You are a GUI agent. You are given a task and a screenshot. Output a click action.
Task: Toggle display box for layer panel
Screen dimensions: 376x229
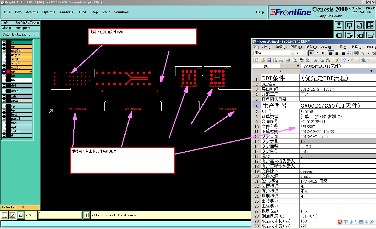[4, 119]
